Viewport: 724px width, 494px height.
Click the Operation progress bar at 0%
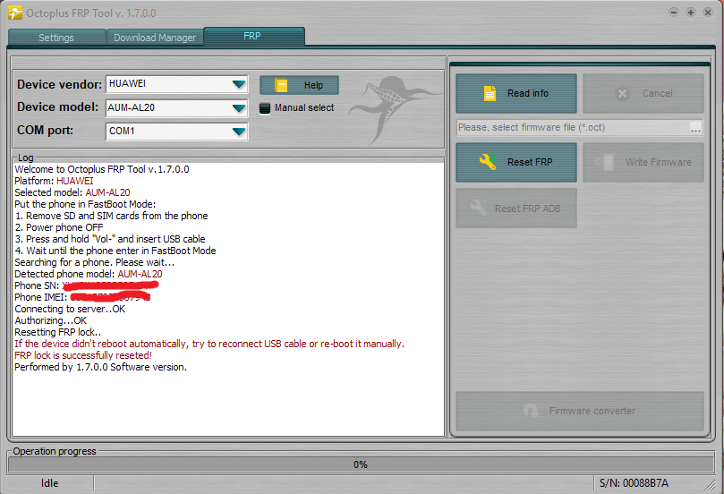(x=361, y=464)
